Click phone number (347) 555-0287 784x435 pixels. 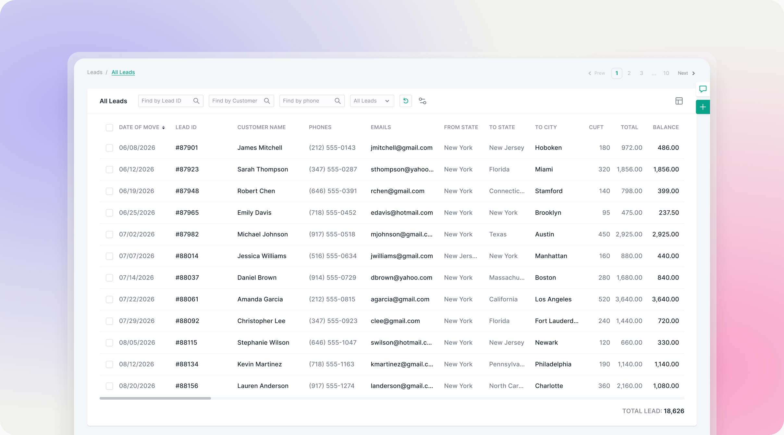[x=333, y=169]
